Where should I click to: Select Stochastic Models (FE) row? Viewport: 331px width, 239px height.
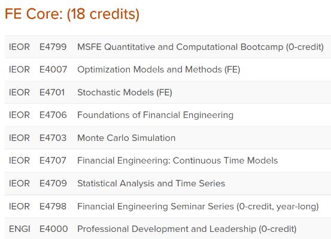tap(168, 92)
